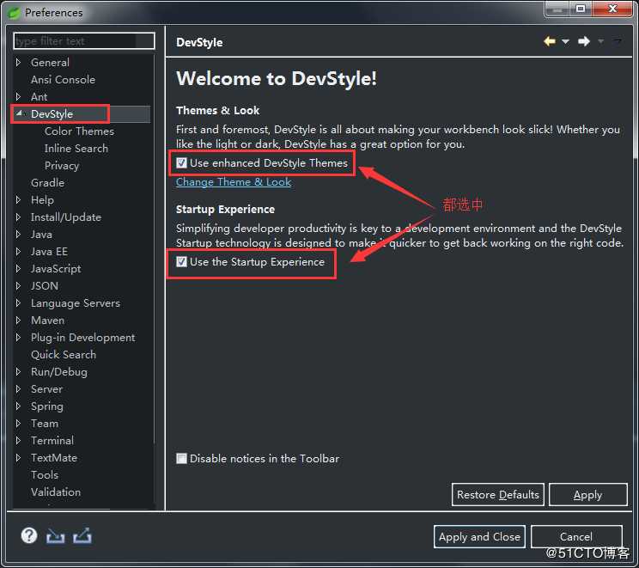Screen dimensions: 639x568
Task: Open Inline Search under DevStyle
Action: click(76, 149)
